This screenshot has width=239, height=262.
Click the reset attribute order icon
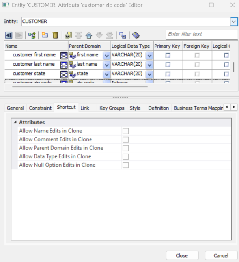tap(68, 35)
